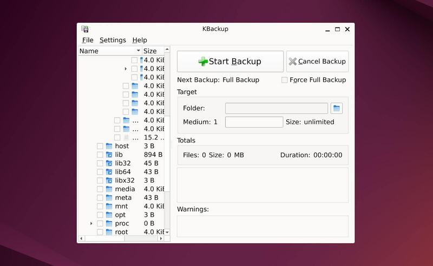433x266 pixels.
Task: Open the target folder browse icon
Action: 336,108
